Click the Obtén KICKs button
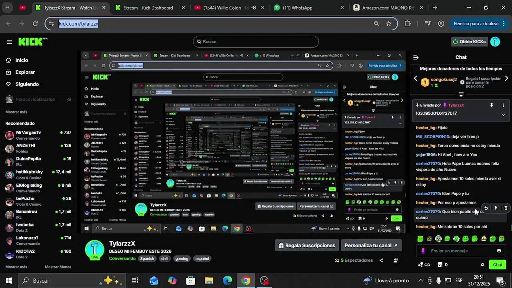The height and width of the screenshot is (288, 512). pos(469,42)
